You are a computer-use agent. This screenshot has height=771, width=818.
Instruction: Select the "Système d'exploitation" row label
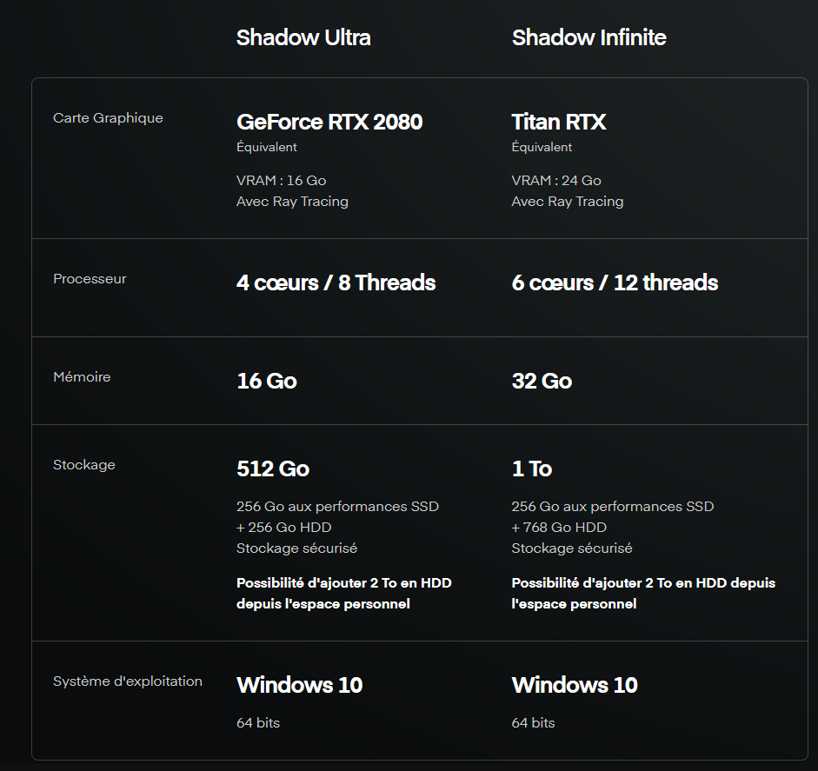click(128, 681)
